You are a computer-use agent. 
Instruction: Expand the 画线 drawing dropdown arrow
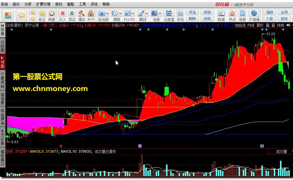tap(147, 13)
